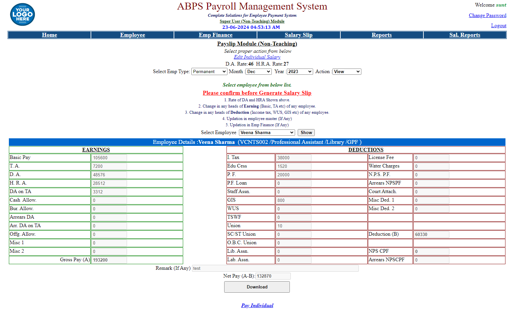This screenshot has width=514, height=314.
Task: Expand the Year dropdown showing 2023
Action: [300, 71]
